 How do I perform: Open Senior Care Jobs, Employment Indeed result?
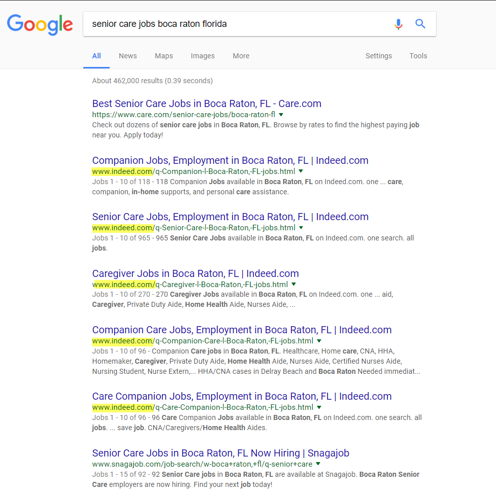[x=230, y=217]
